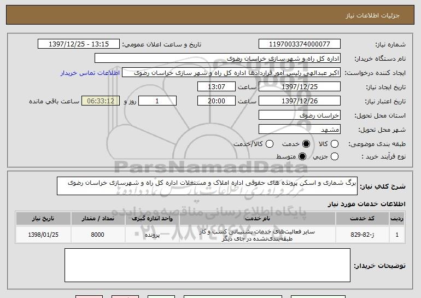421x298 pixels.
Task: Click the remaining time countdown 06:33:12
Action: [101, 101]
